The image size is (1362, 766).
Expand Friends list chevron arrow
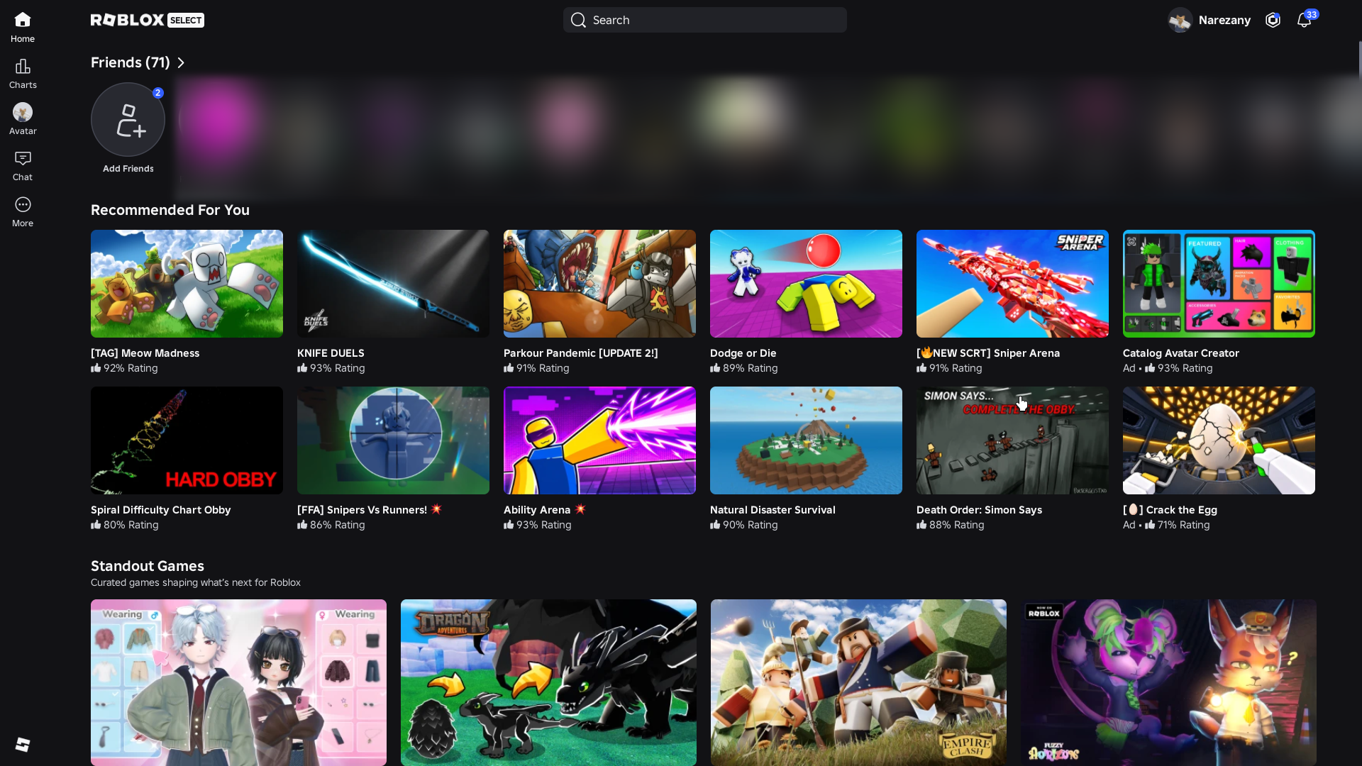(181, 62)
